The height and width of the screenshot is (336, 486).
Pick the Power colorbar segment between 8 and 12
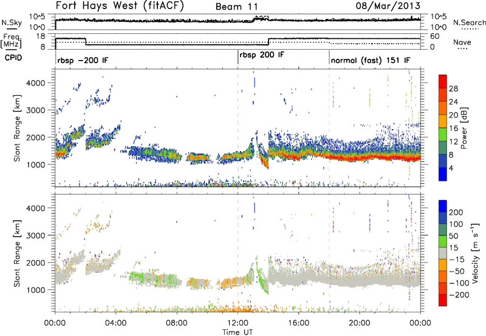click(x=443, y=147)
